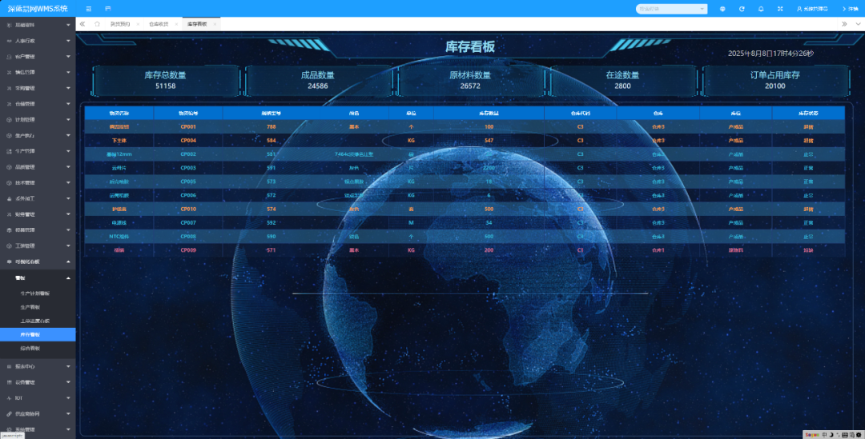Expand the 技术管理 sidebar menu arrow
Viewport: 865px width, 439px height.
[68, 183]
